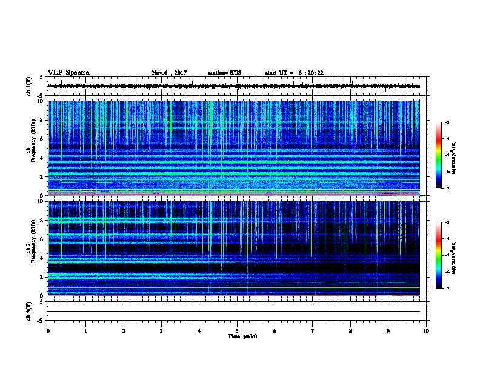This screenshot has height=371, width=480.
Task: Click the time-axis tick label "1"
Action: click(85, 331)
